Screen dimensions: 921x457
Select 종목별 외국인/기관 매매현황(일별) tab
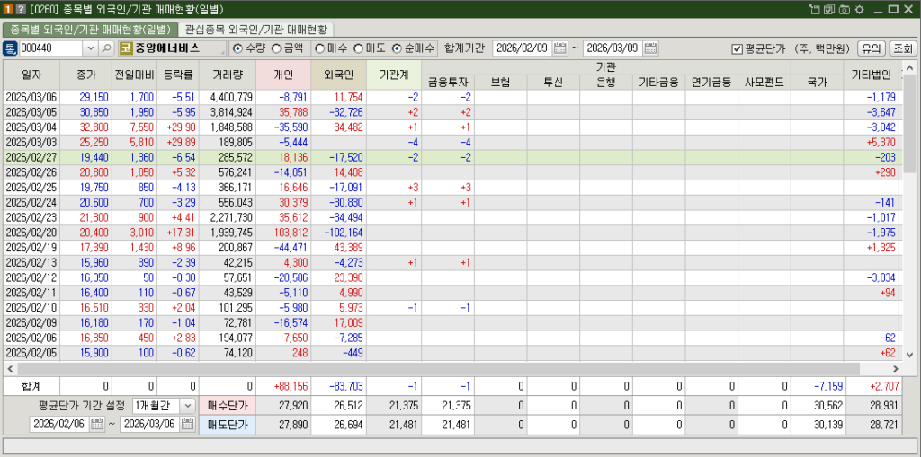(89, 29)
